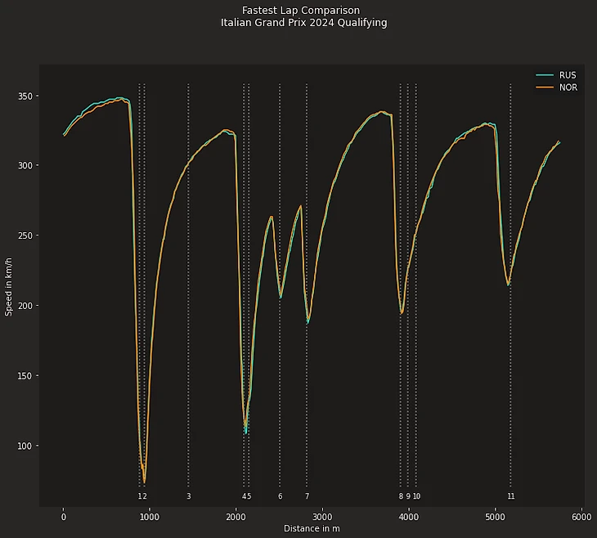597x538 pixels.
Task: Click the corner 6 marker number
Action: (281, 496)
